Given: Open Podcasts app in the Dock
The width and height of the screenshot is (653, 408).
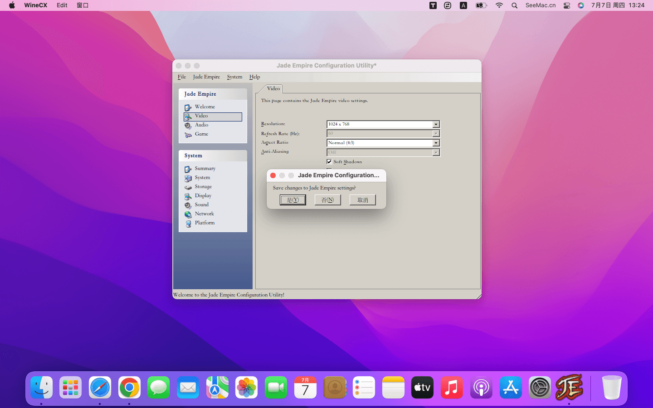Looking at the screenshot, I should pos(481,388).
